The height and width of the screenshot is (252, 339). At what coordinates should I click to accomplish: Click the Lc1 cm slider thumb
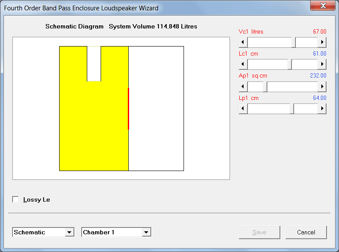click(290, 64)
